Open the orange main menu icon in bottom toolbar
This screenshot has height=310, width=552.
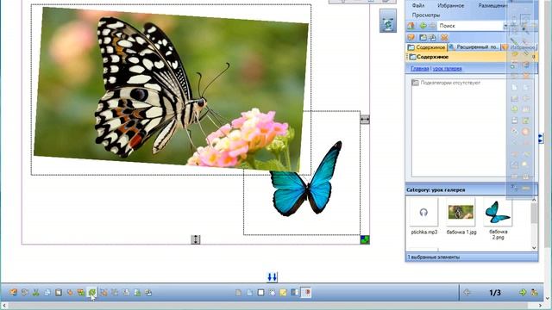[14, 293]
